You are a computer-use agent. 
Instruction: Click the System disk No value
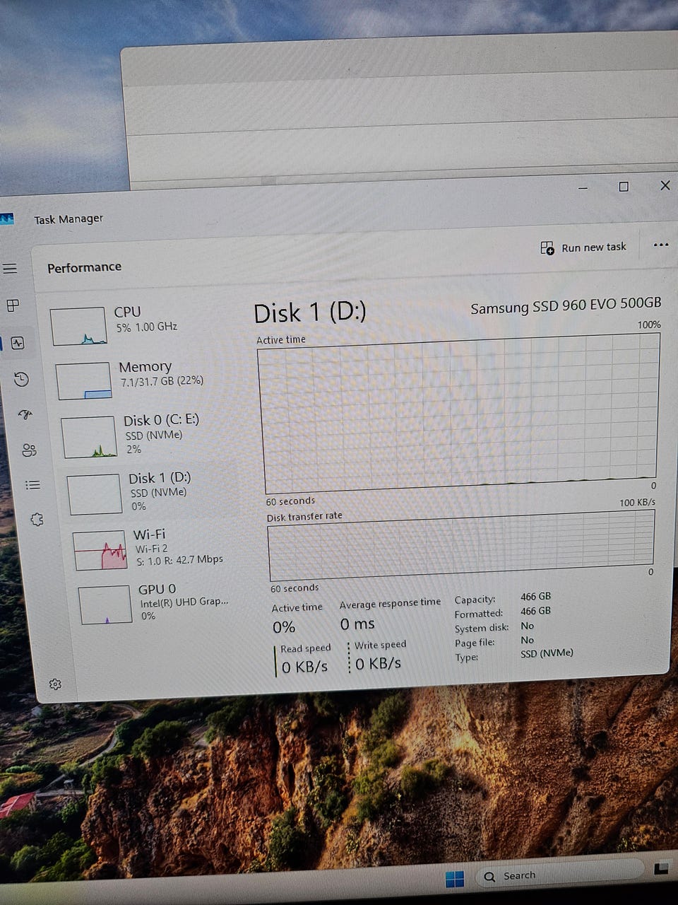(527, 626)
